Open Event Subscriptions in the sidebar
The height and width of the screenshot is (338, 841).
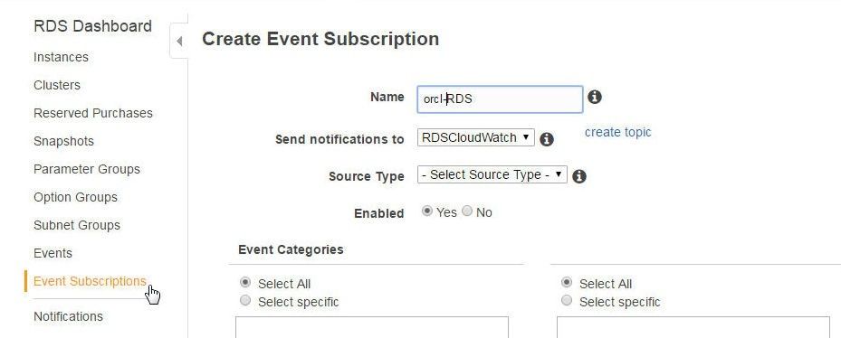(90, 281)
